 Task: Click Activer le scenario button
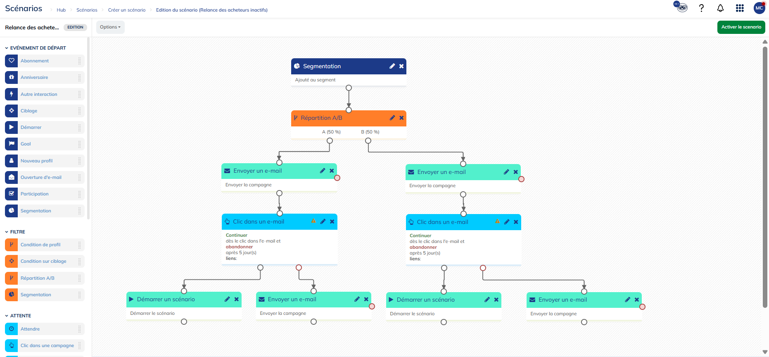coord(741,27)
